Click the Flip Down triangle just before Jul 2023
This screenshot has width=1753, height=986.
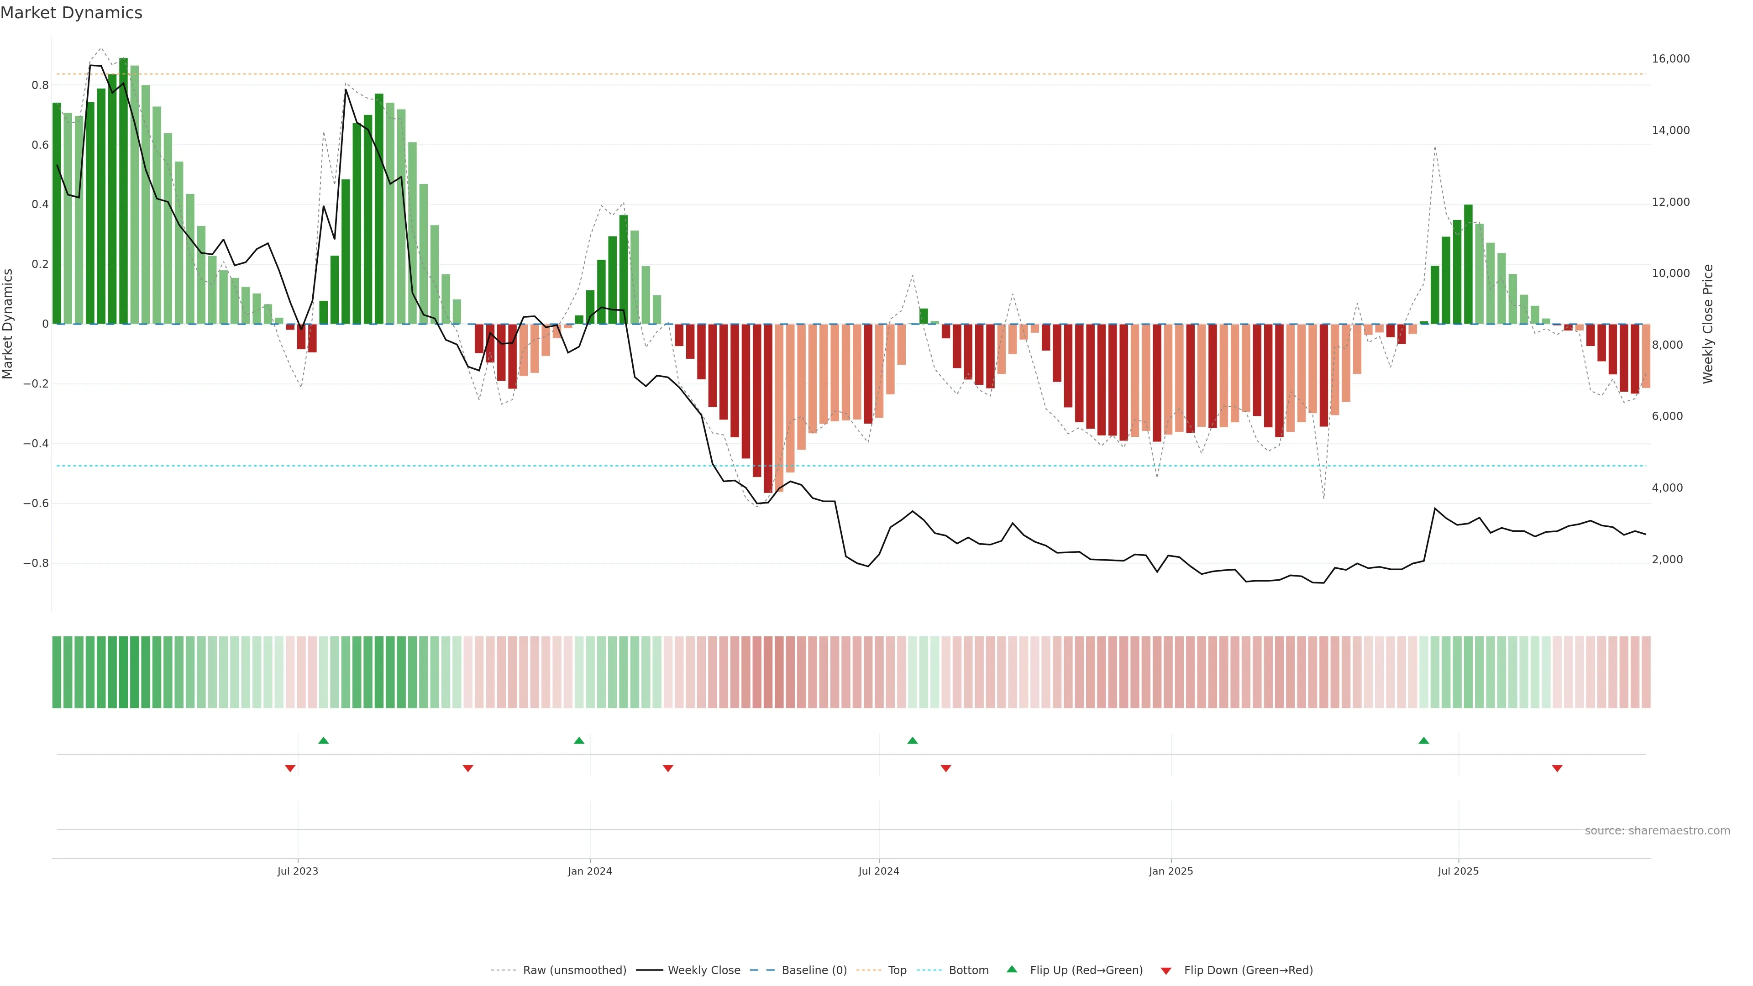[290, 768]
